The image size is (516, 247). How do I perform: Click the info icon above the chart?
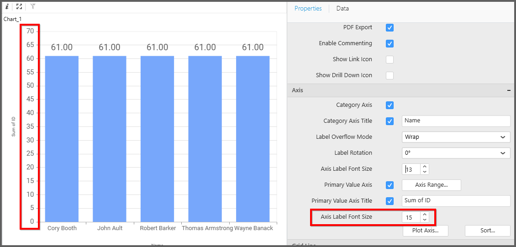[x=7, y=7]
